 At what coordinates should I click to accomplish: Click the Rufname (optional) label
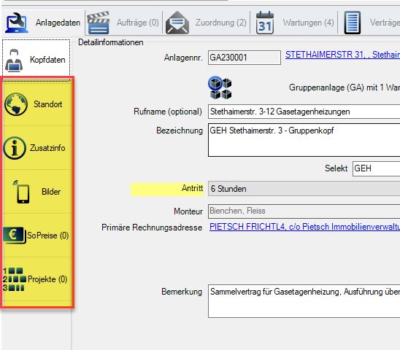(168, 112)
